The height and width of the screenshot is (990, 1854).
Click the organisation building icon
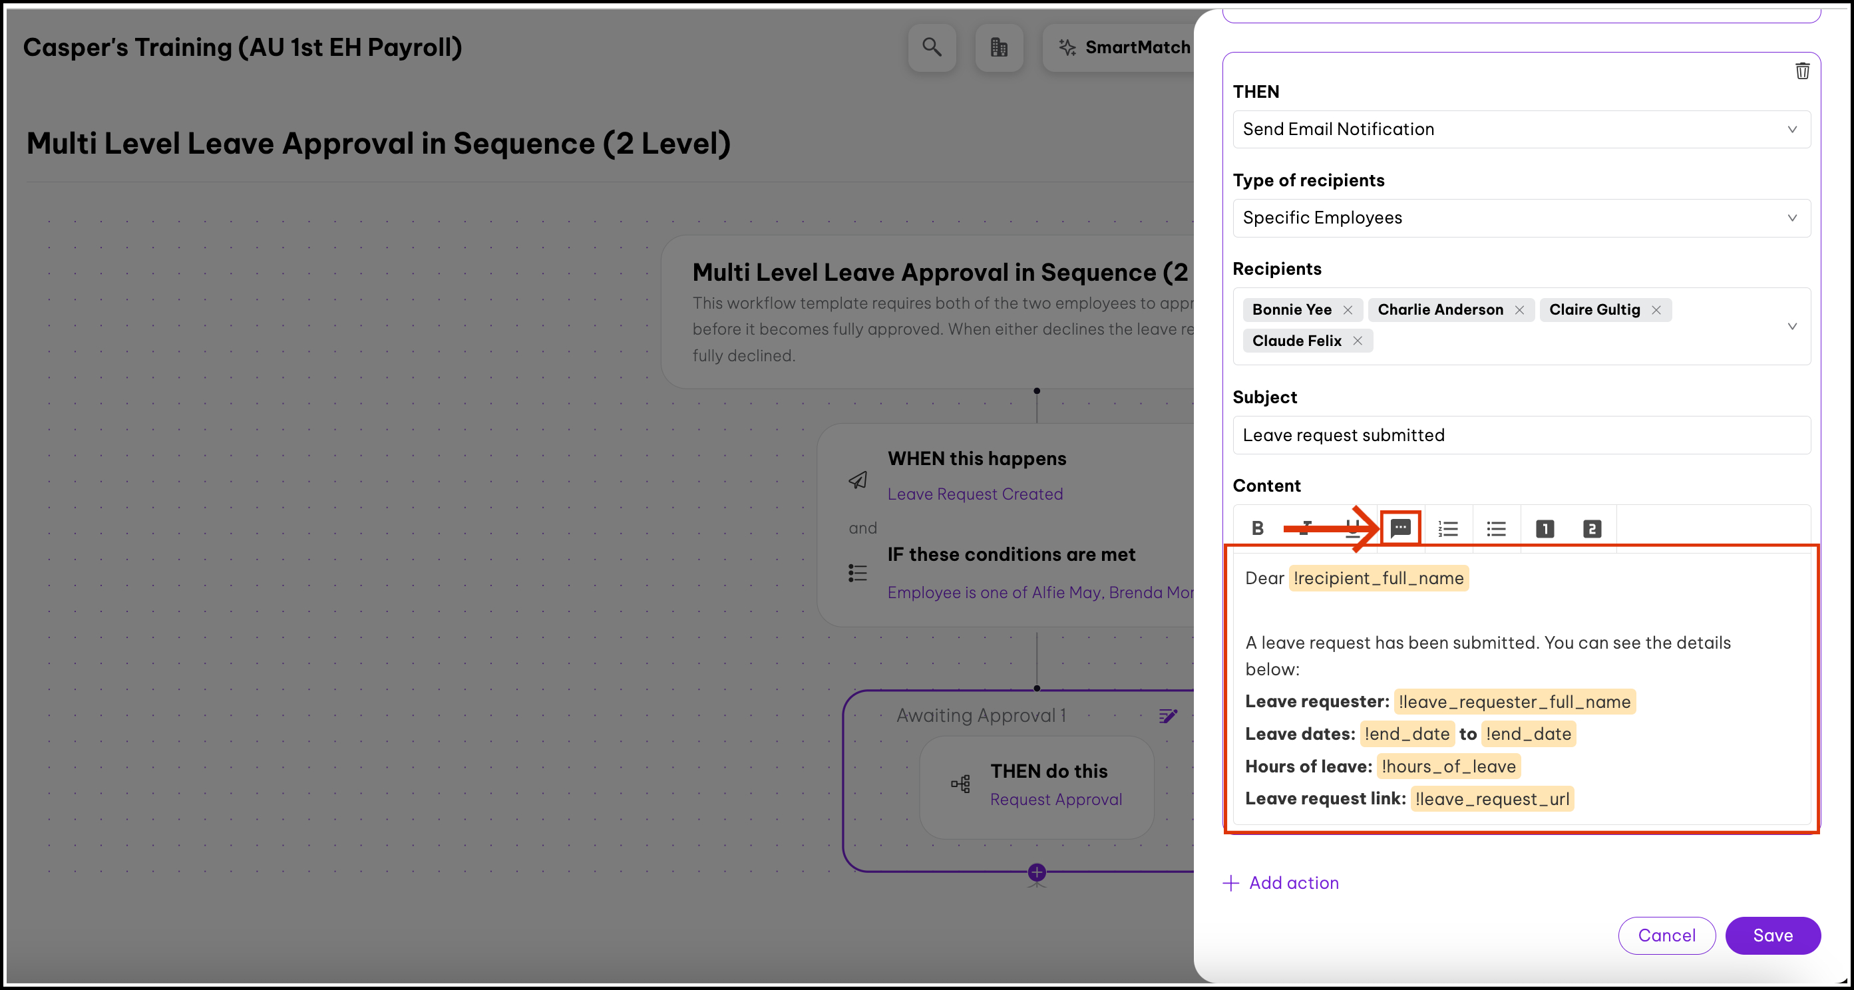pyautogui.click(x=999, y=47)
